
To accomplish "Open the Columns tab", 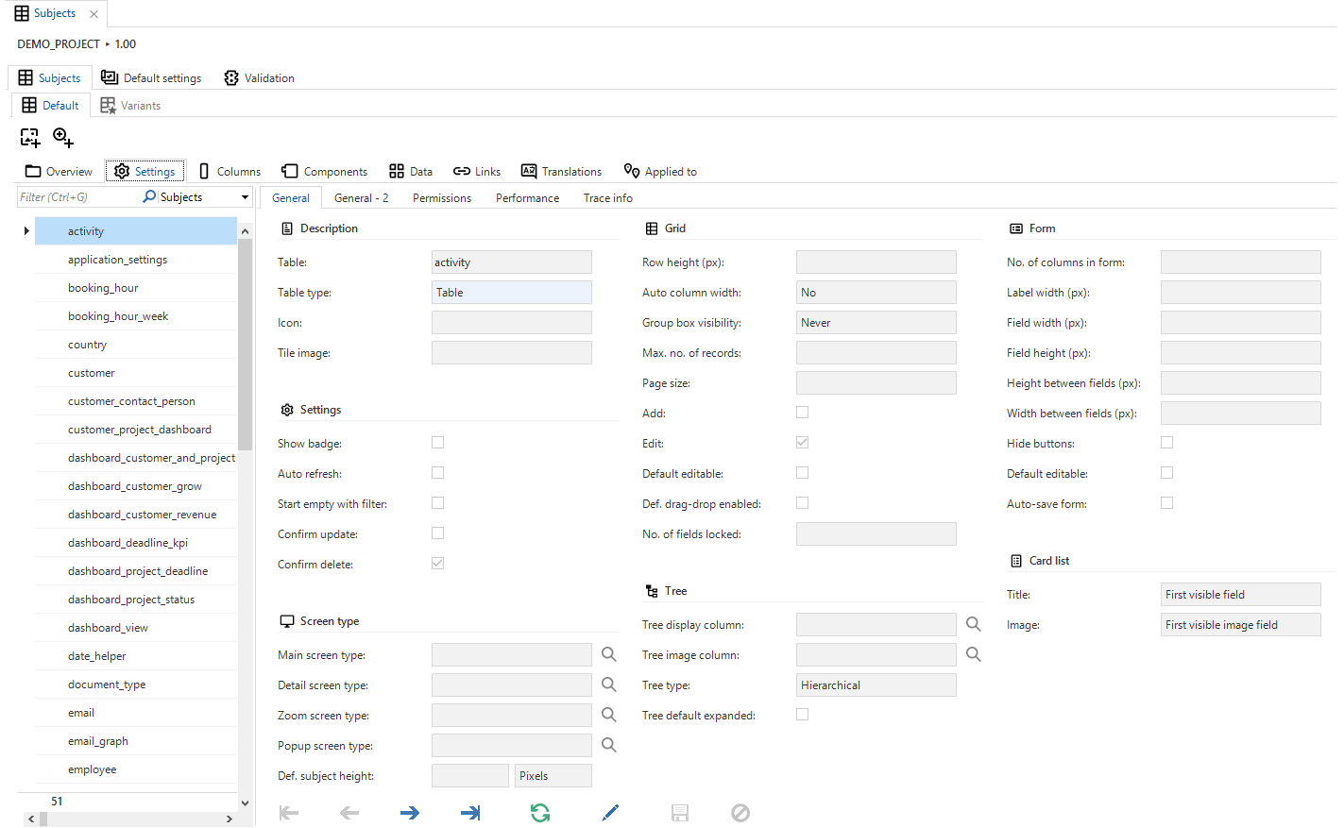I will 230,172.
